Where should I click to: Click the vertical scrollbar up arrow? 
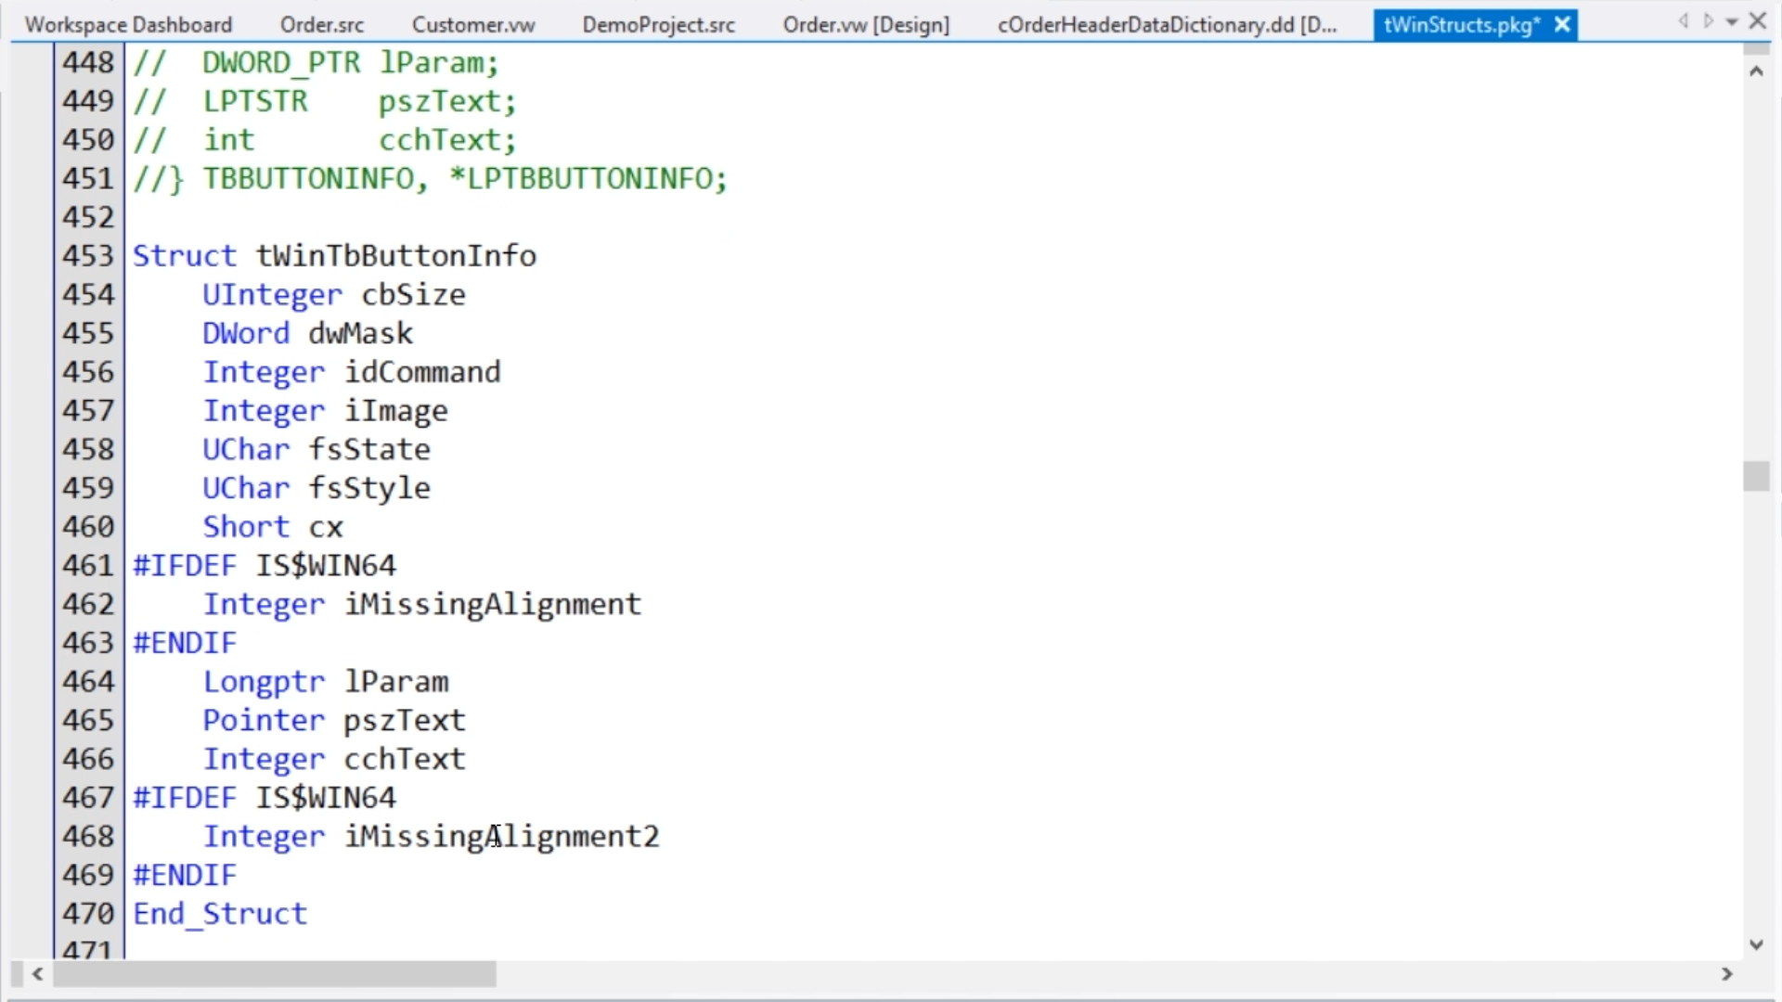pos(1756,71)
